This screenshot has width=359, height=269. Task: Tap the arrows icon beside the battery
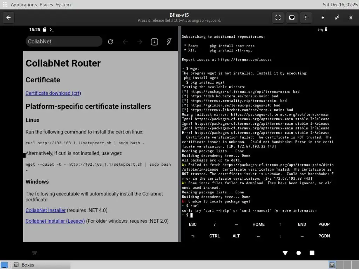coord(320,30)
